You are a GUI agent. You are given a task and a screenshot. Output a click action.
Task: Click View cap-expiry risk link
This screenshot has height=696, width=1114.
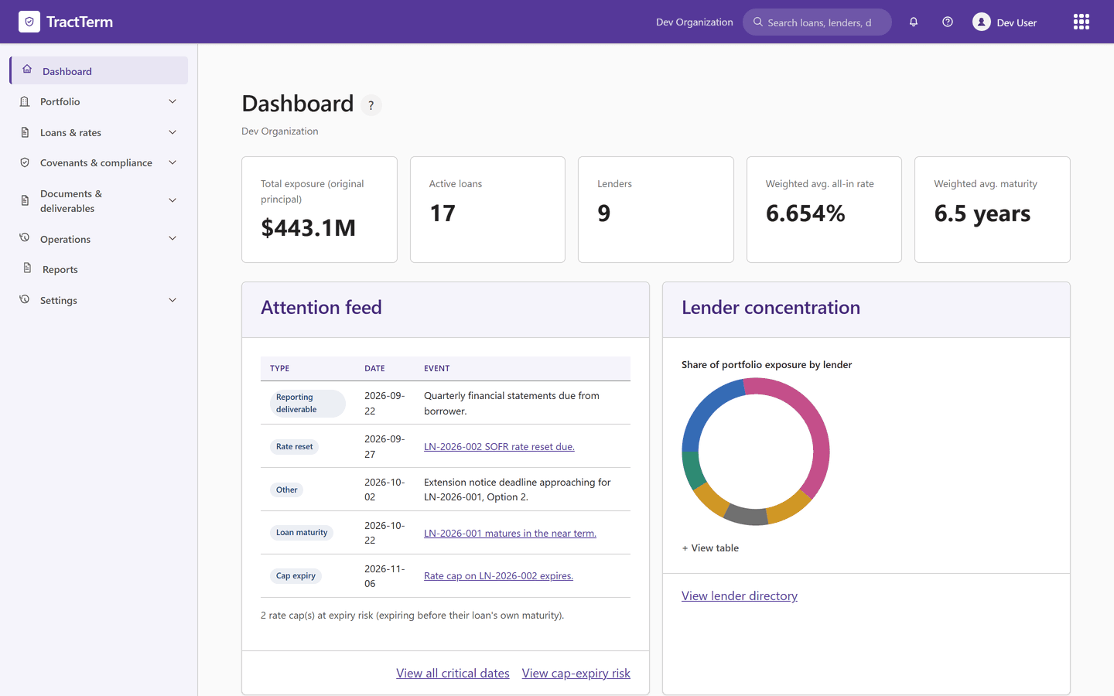[x=576, y=673]
